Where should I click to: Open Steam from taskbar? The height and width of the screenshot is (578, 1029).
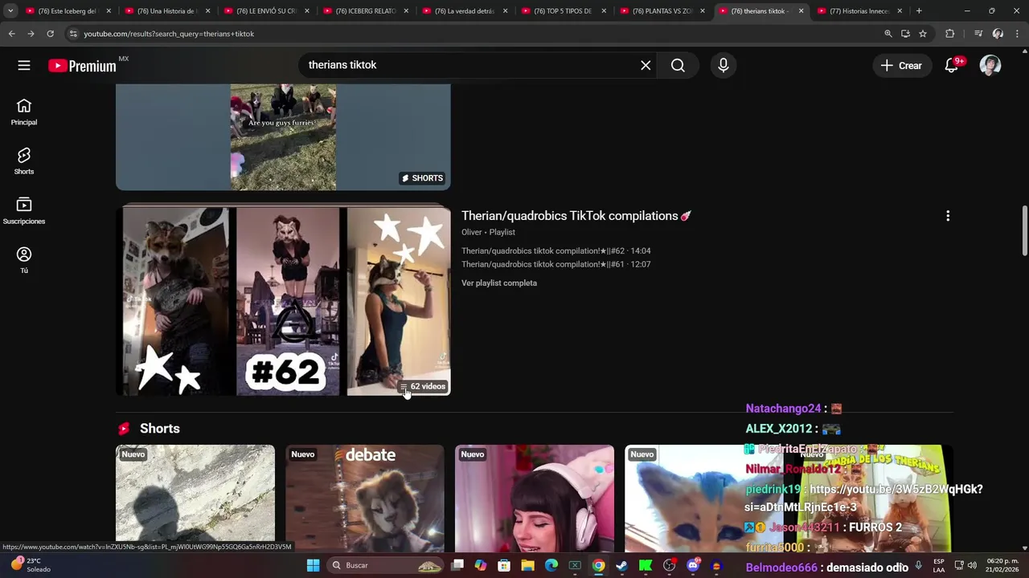pos(621,565)
